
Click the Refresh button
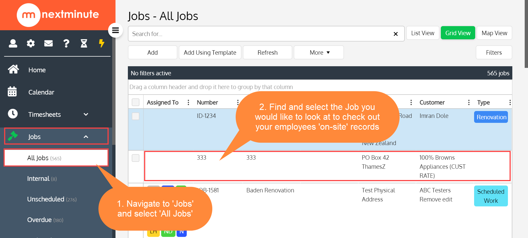pos(268,52)
